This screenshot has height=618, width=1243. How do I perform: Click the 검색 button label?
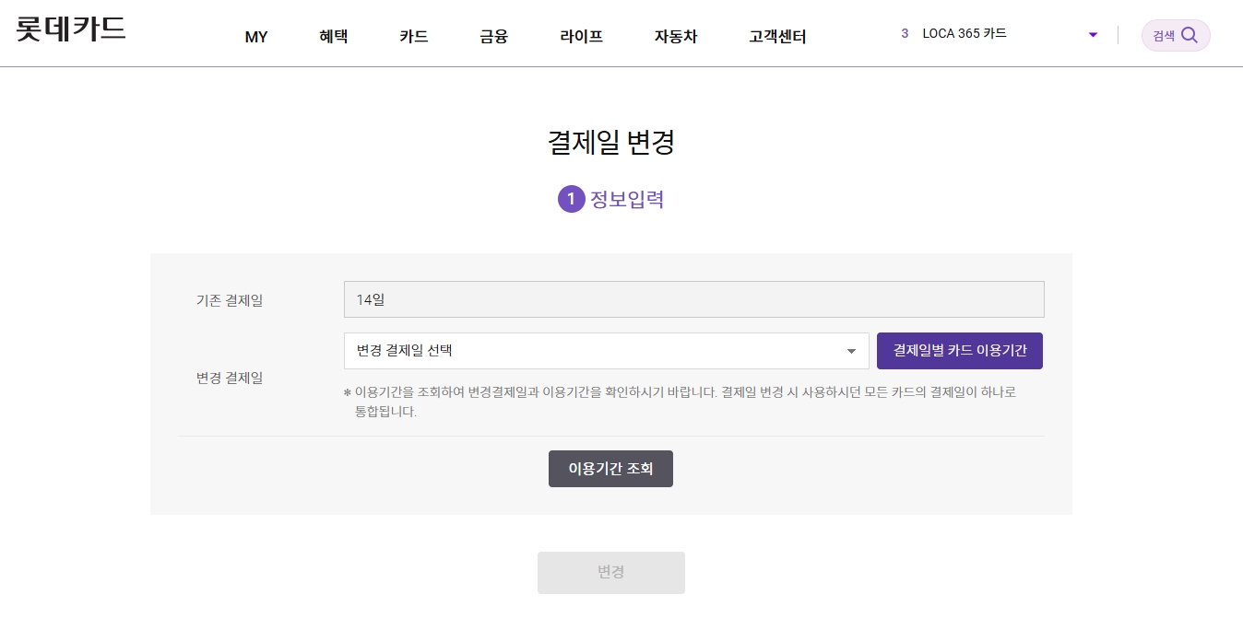(1164, 36)
